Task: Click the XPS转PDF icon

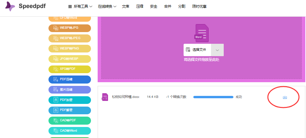Action: 56,69
